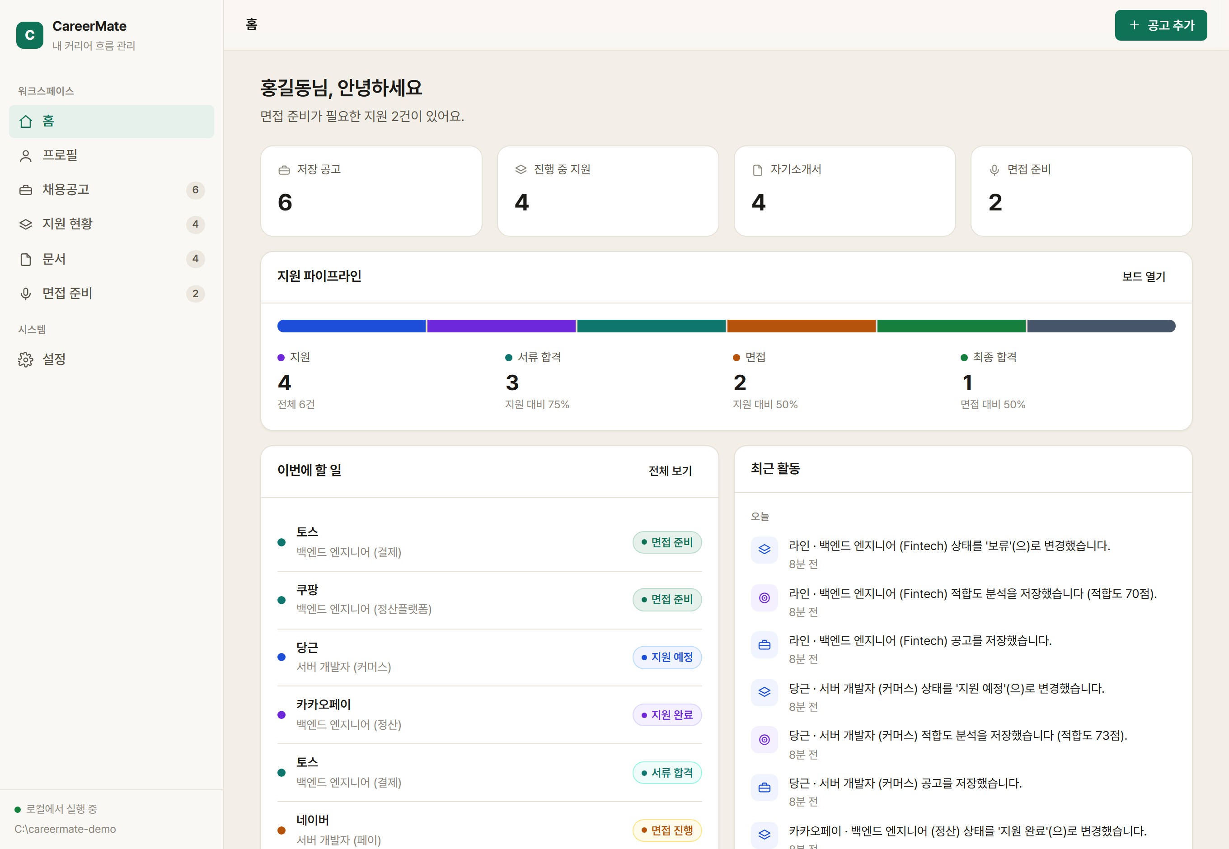Click the blue pipeline bar segment
Screen dimensions: 1229x849
tap(351, 326)
